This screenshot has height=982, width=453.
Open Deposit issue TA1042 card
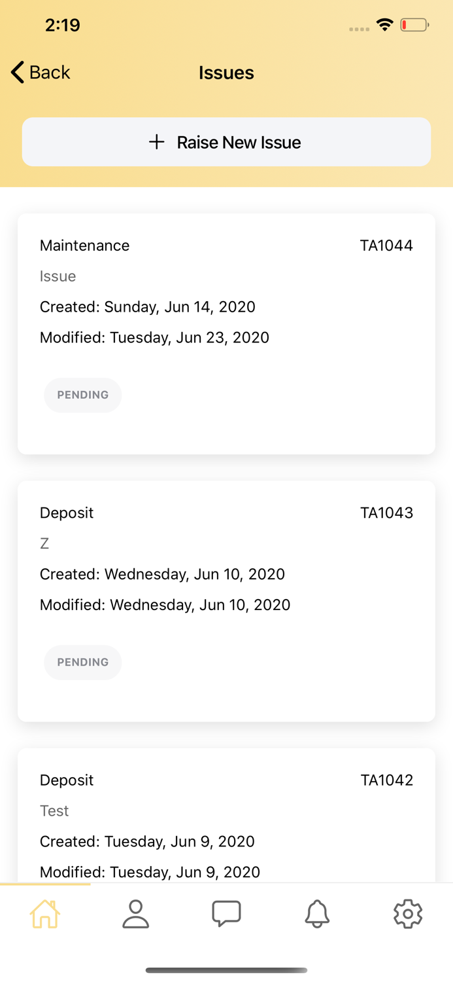point(226,825)
